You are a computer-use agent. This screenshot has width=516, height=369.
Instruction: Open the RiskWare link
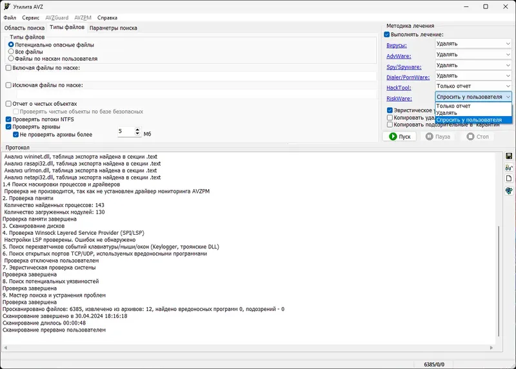[x=399, y=99]
